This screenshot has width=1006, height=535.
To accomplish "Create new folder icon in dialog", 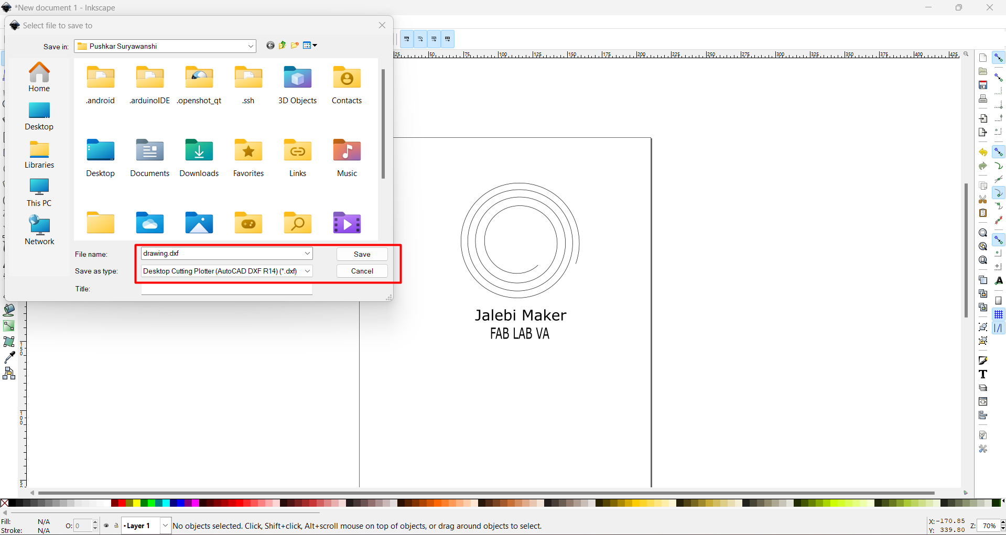I will 295,46.
